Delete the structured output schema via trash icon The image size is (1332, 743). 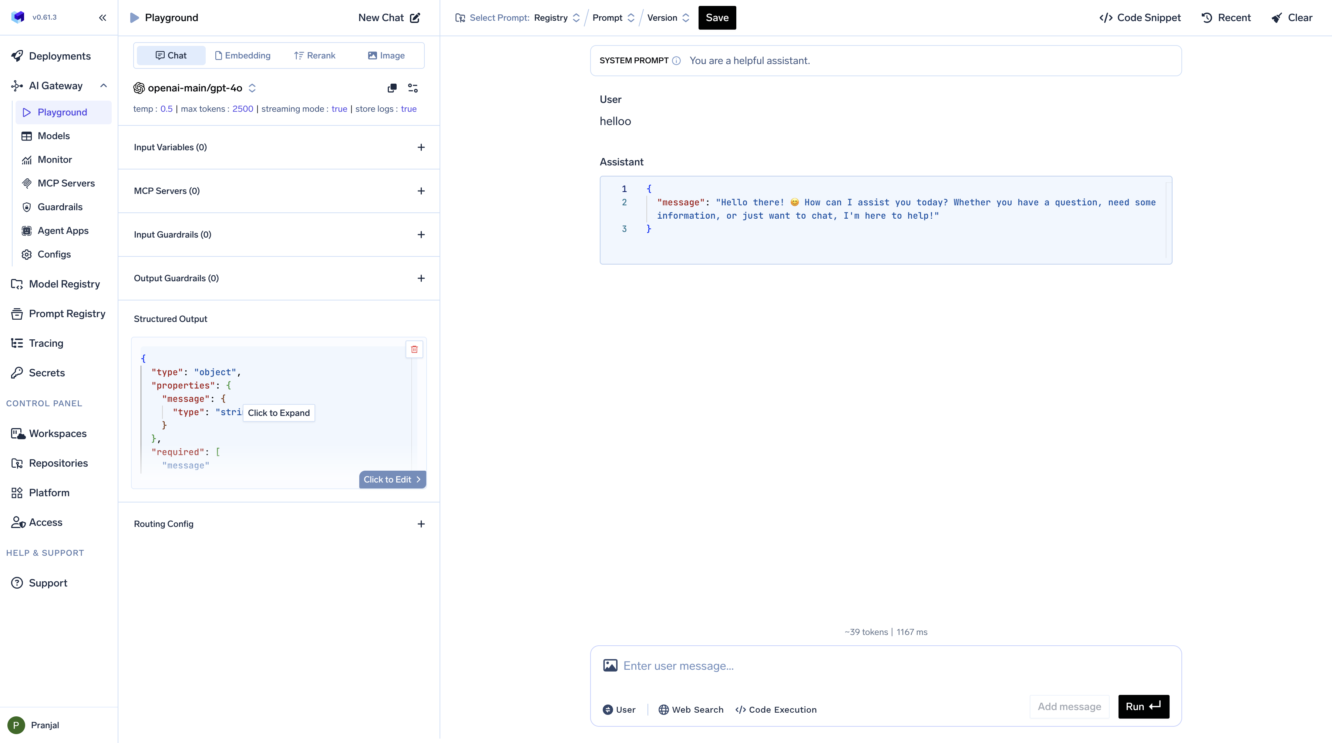tap(414, 350)
